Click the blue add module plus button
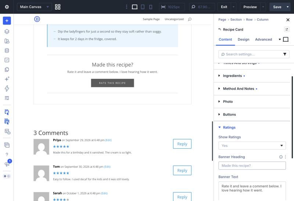294x201 pixels. [7, 21]
